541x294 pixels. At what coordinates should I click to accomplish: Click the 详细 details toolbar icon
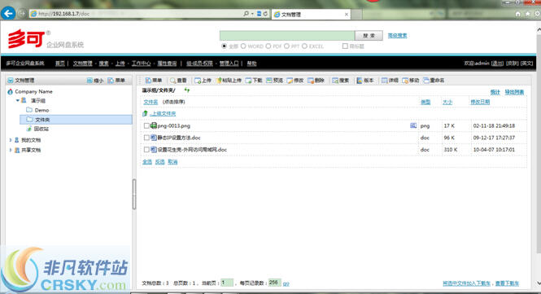384,81
